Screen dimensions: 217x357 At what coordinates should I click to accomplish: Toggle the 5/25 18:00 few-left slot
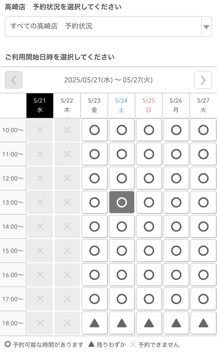tap(149, 323)
